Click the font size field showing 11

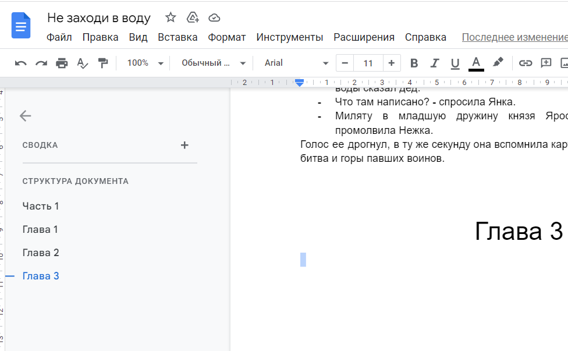click(x=368, y=63)
